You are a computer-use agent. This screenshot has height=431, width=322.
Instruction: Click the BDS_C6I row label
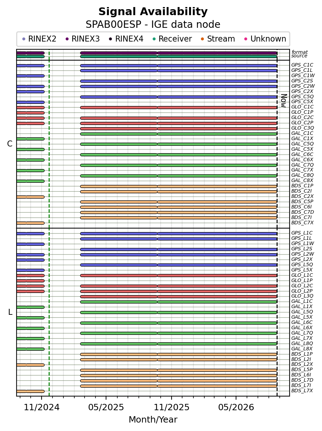click(301, 207)
